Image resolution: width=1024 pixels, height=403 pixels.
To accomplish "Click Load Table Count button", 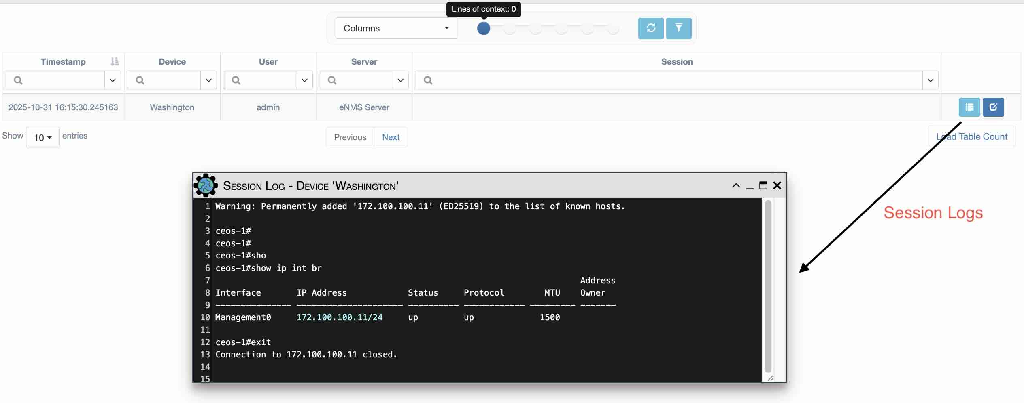I will coord(971,136).
